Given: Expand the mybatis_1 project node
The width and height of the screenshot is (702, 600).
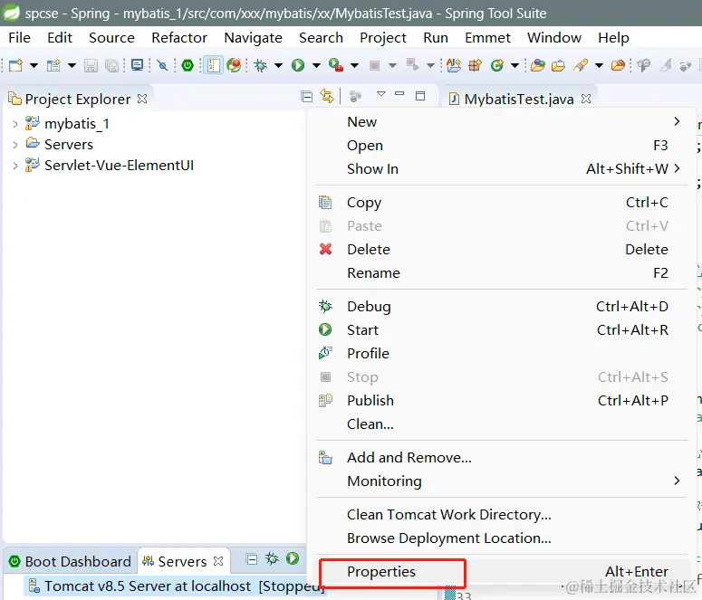Looking at the screenshot, I should pyautogui.click(x=15, y=124).
